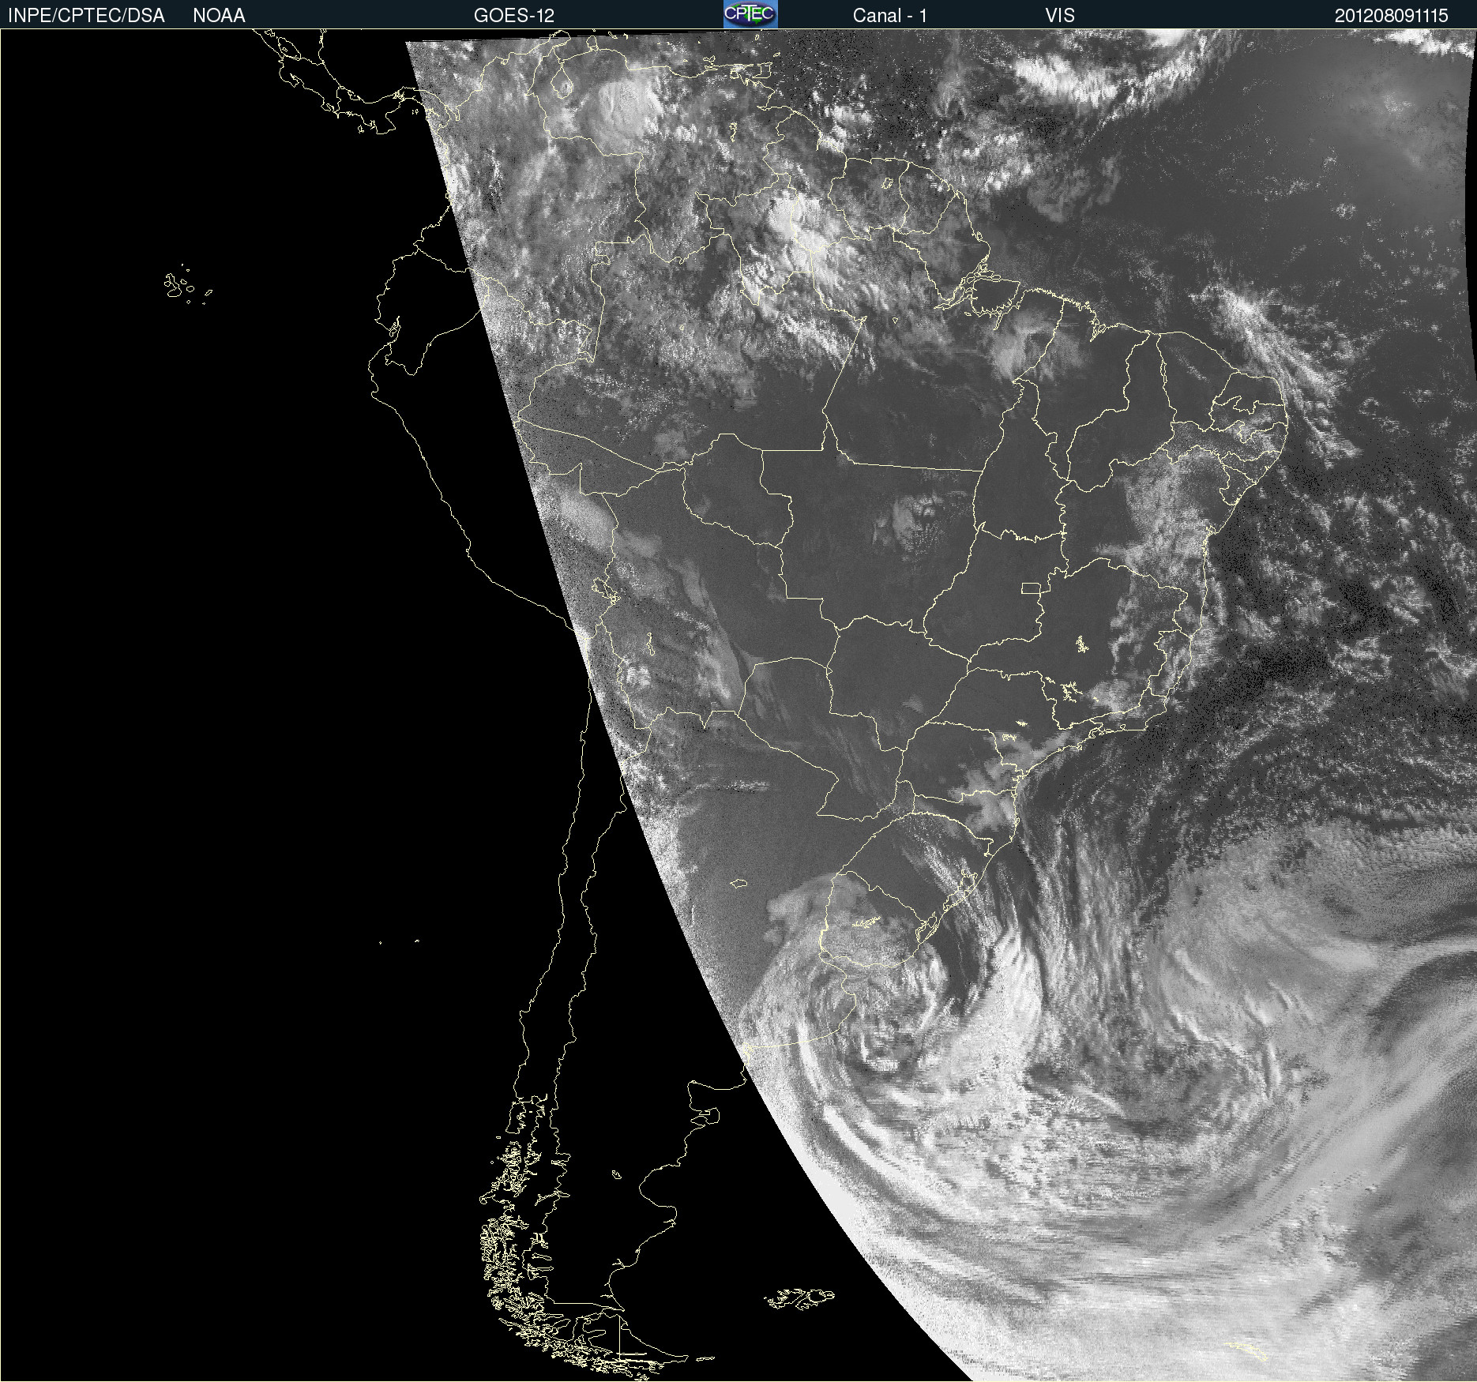Click the INPE/CPTEC/DSA header label
This screenshot has height=1382, width=1477.
(x=86, y=16)
